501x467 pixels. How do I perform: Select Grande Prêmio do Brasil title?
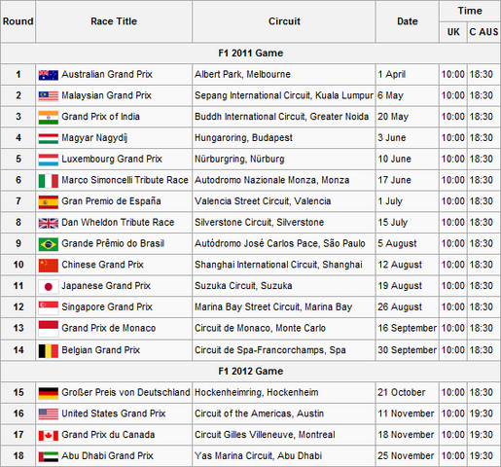pyautogui.click(x=113, y=243)
